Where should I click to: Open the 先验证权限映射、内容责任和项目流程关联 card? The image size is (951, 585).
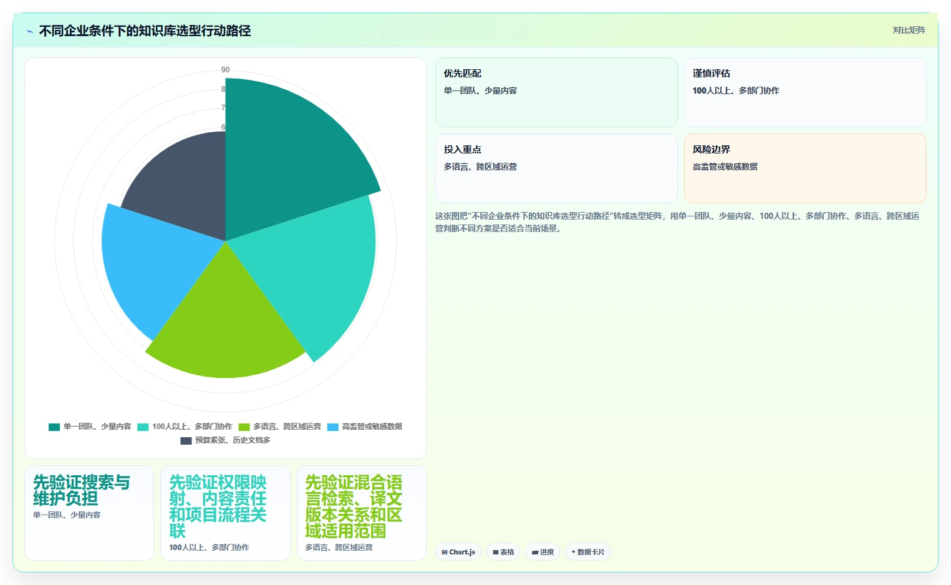(225, 513)
